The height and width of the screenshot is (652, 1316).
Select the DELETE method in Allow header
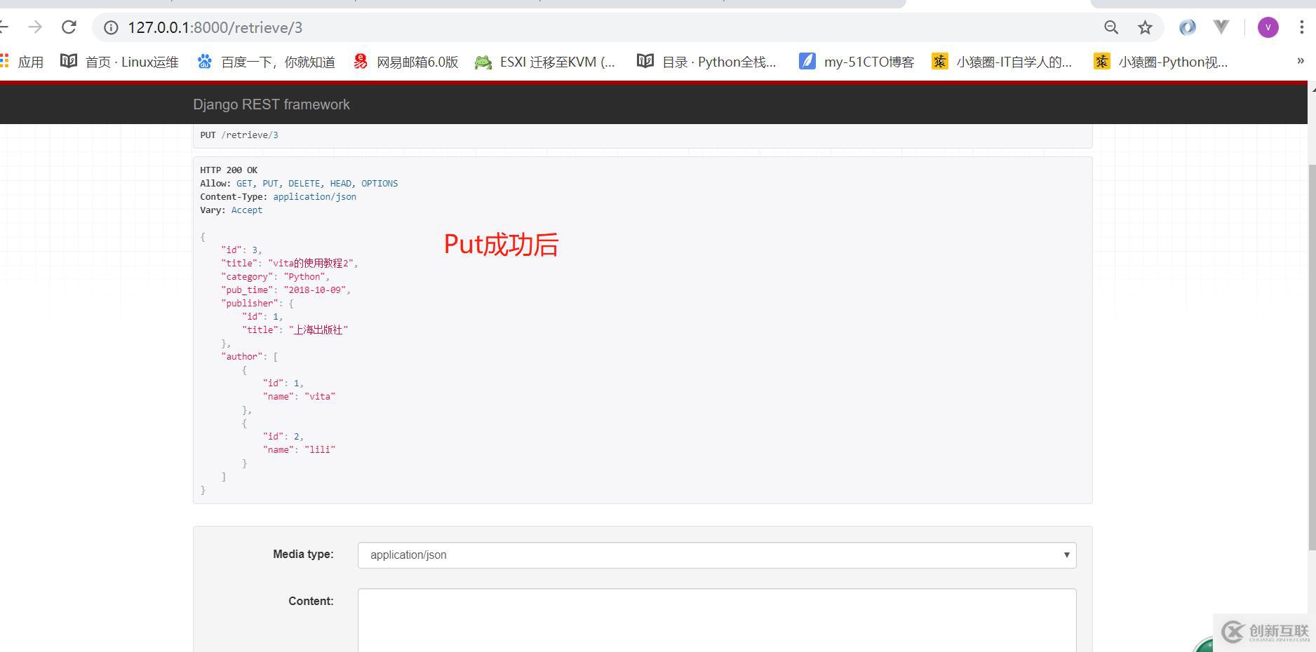tap(304, 183)
